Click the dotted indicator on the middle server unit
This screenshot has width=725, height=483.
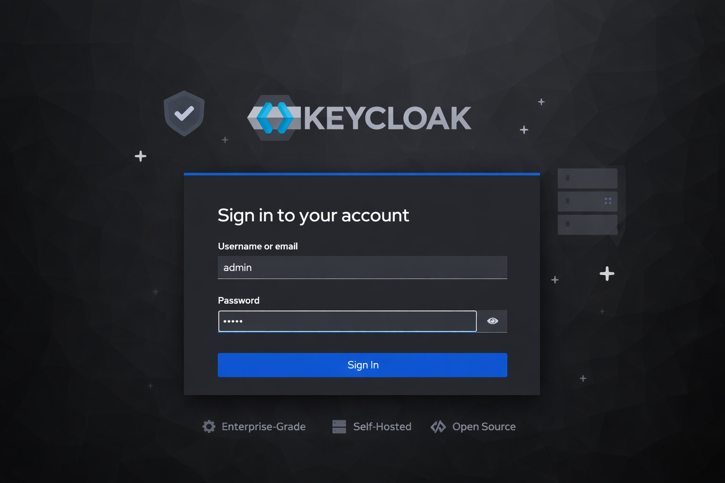click(x=608, y=201)
